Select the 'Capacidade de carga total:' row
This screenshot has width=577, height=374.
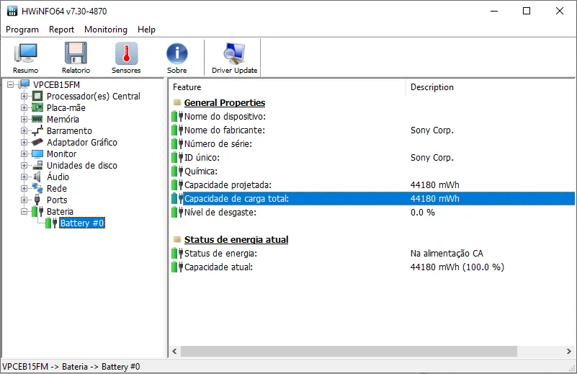point(372,199)
